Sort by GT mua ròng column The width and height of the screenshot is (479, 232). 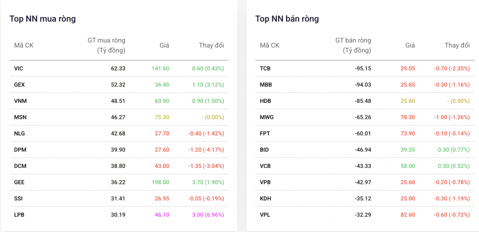[x=107, y=45]
